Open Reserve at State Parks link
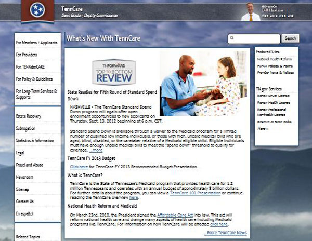 coord(274,122)
